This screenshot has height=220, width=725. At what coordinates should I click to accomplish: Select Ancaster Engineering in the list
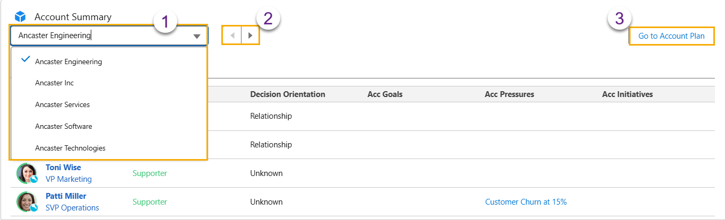(x=68, y=61)
